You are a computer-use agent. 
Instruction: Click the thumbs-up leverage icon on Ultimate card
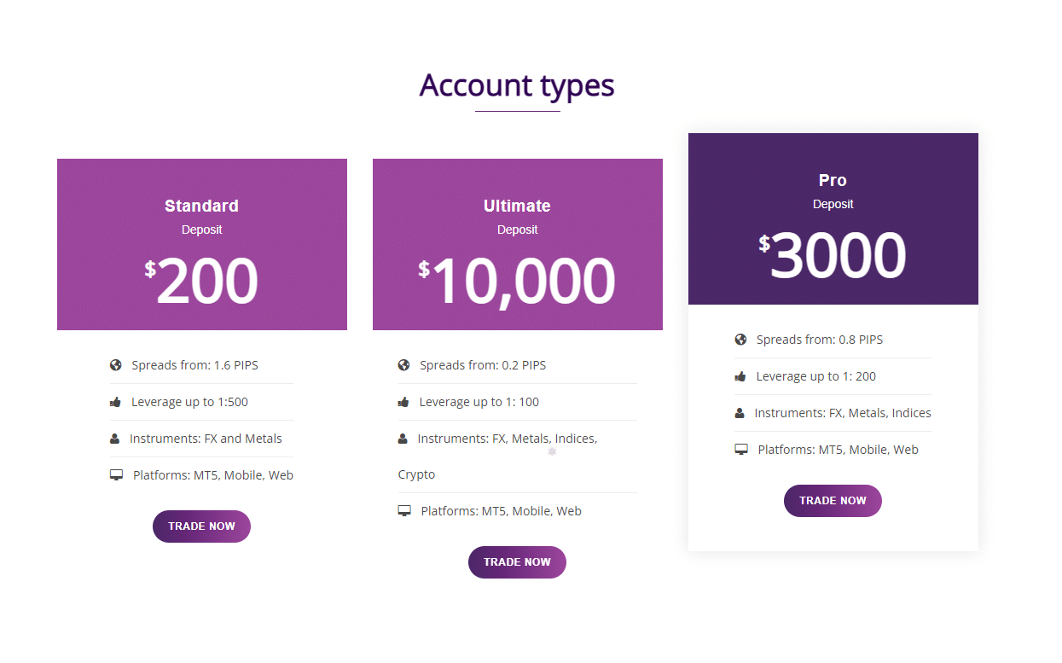click(x=403, y=401)
